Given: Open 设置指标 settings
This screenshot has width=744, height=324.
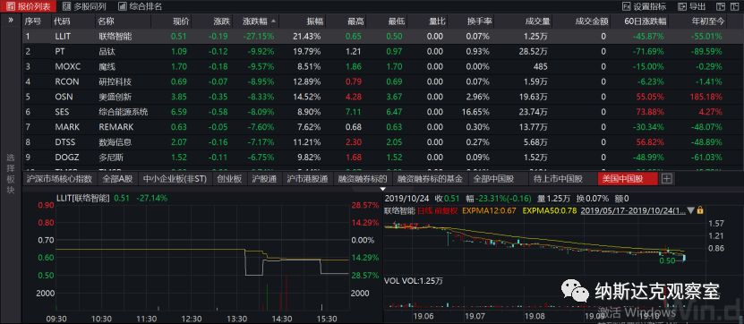Looking at the screenshot, I should point(644,6).
